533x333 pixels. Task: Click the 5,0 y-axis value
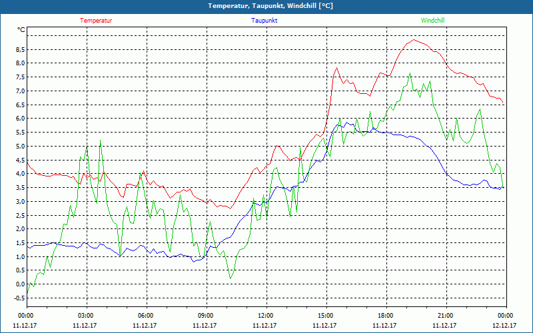[21, 146]
